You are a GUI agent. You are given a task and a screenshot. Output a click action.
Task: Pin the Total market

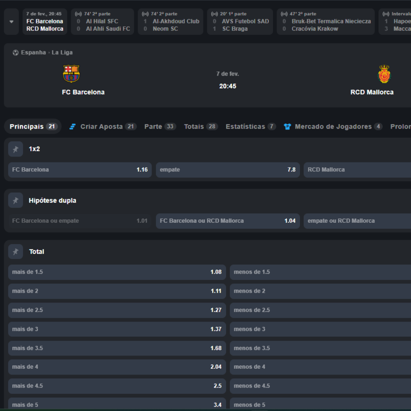pyautogui.click(x=16, y=252)
